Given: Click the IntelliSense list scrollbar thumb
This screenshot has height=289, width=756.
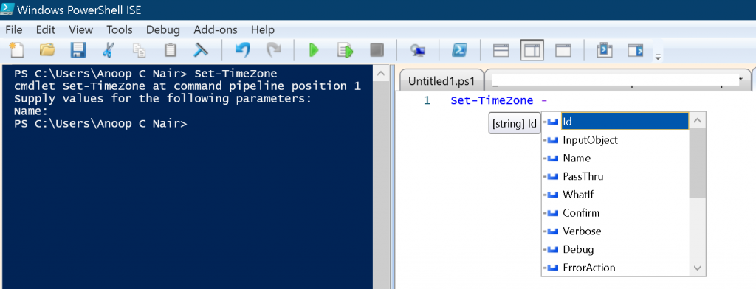Looking at the screenshot, I should point(697,163).
